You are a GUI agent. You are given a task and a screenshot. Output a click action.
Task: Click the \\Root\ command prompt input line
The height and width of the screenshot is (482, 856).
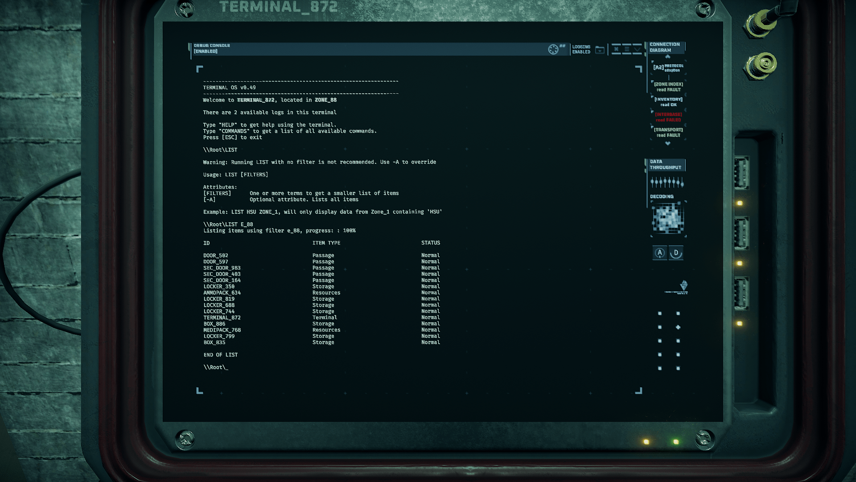(216, 367)
